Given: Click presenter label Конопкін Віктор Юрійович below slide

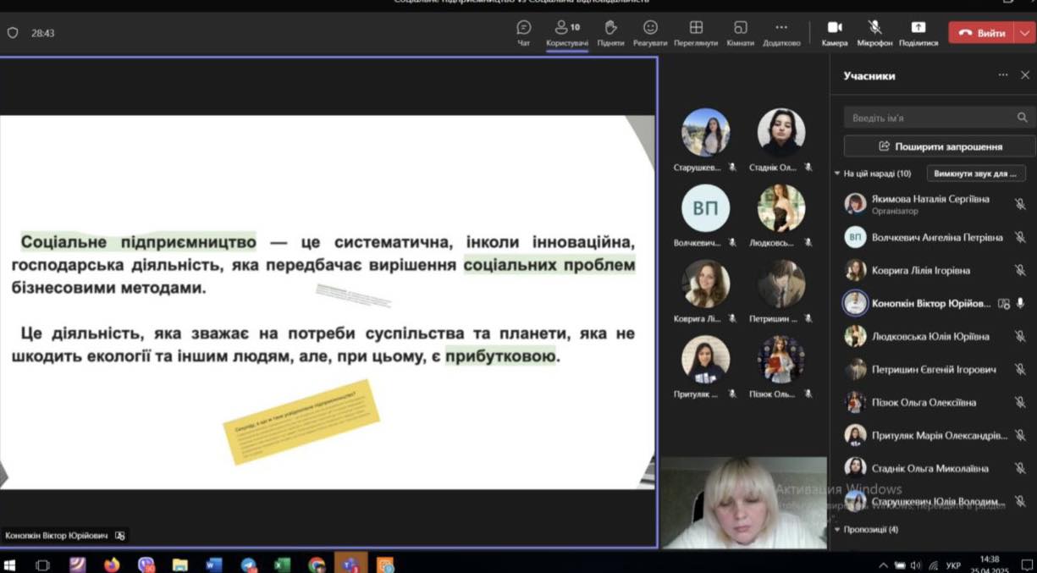Looking at the screenshot, I should pos(57,536).
